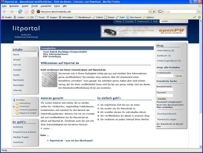Click the stop loading icon
The height and width of the screenshot is (153, 203).
26,11
